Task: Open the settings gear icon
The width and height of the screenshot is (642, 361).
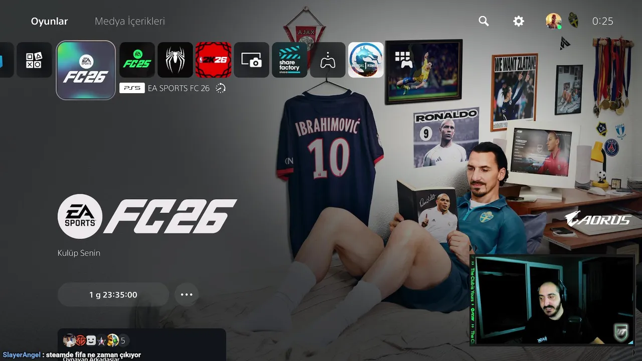Action: tap(519, 21)
